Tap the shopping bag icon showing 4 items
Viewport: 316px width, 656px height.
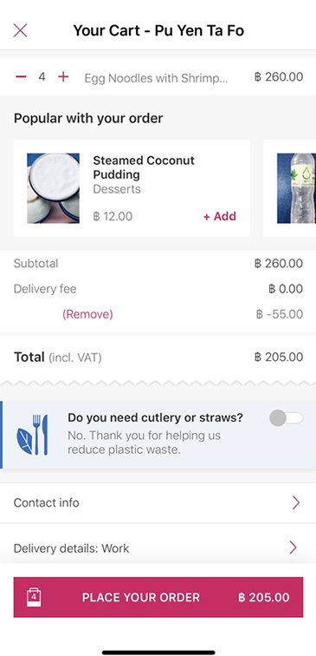tap(34, 597)
